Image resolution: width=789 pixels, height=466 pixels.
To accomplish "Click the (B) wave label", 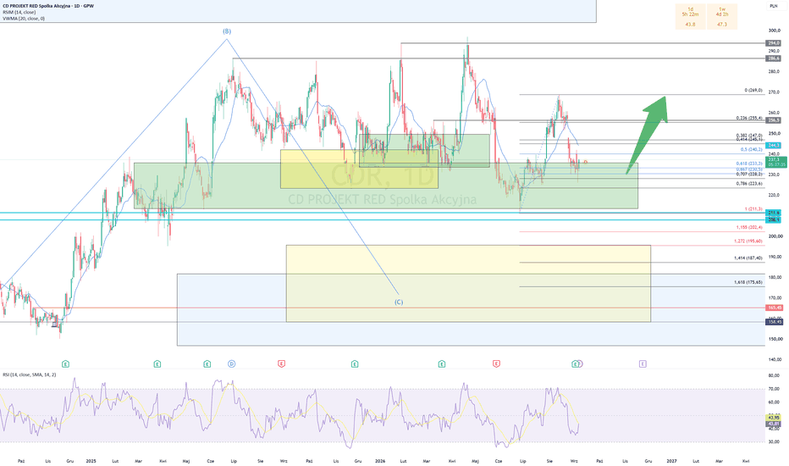I will pyautogui.click(x=227, y=31).
